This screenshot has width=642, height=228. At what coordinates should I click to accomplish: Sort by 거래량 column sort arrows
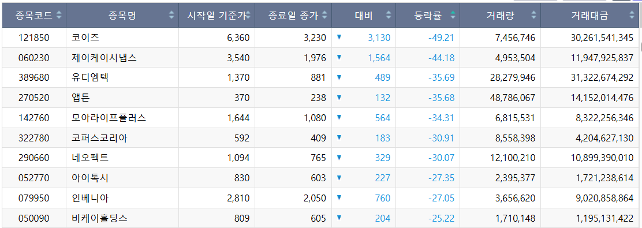(x=533, y=16)
